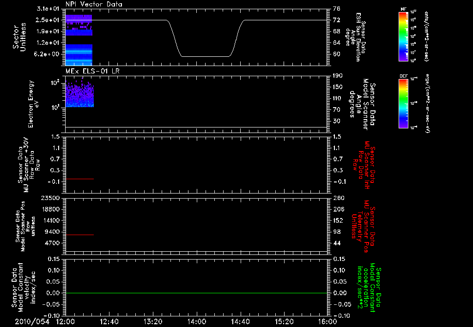Image resolution: width=473 pixels, height=327 pixels.
Task: Click the '98' telemetry tick value
Action: coord(337,232)
